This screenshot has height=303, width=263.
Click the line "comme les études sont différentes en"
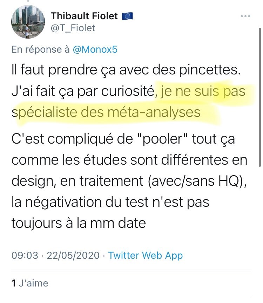(130, 160)
